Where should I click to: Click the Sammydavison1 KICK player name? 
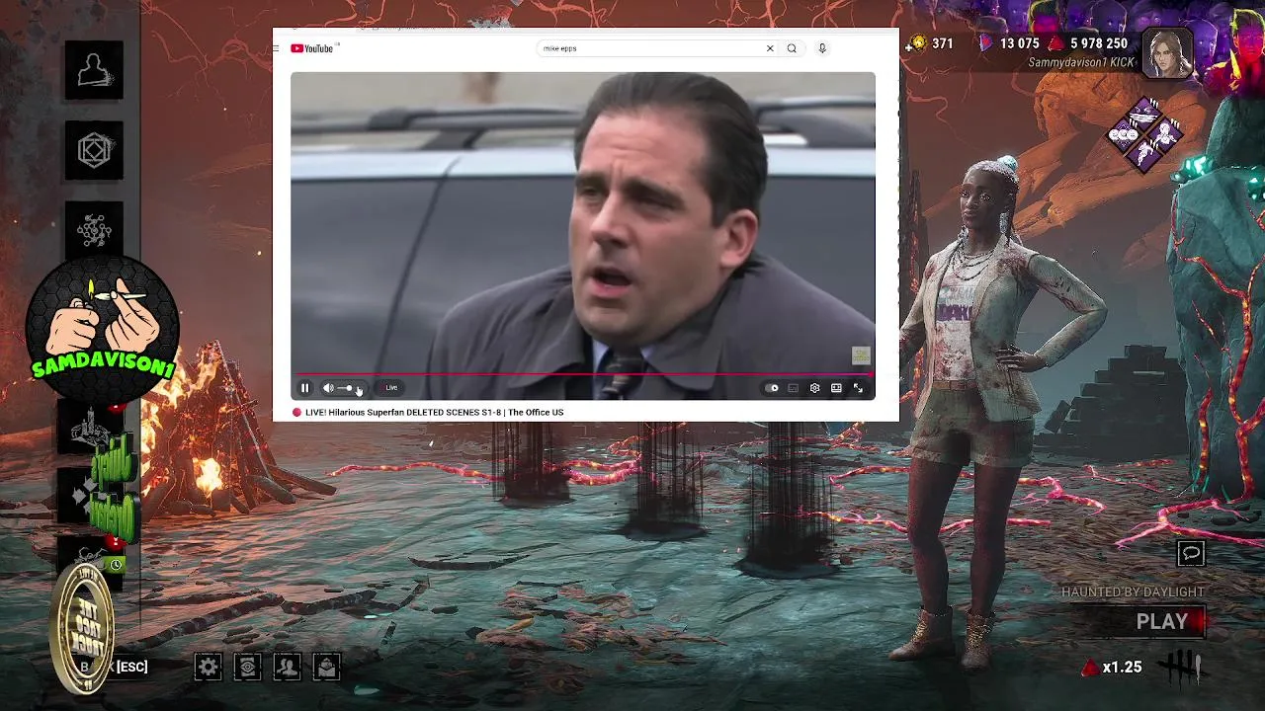[x=1081, y=62]
